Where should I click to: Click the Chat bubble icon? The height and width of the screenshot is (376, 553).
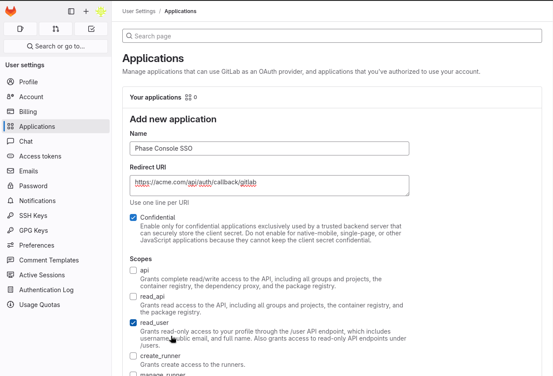(10, 141)
